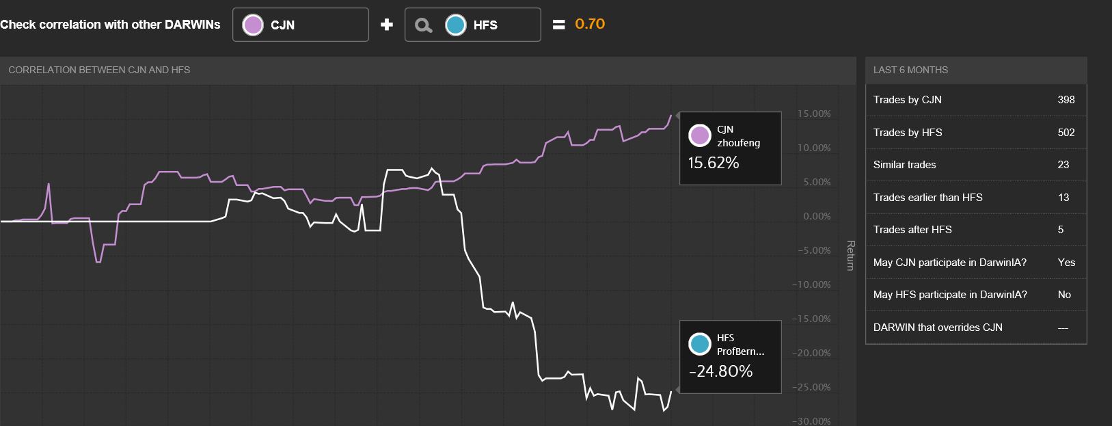
Task: Select the HFS ProfBern -24.80% legend card
Action: (730, 357)
